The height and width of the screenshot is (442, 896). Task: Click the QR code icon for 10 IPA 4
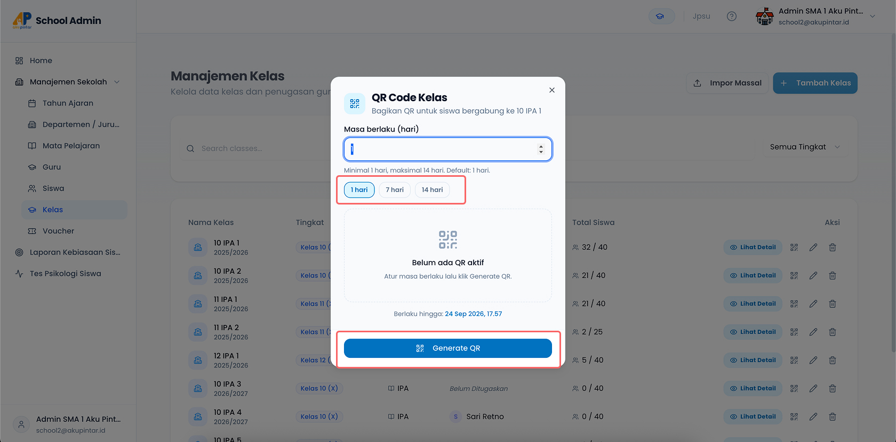(x=794, y=416)
